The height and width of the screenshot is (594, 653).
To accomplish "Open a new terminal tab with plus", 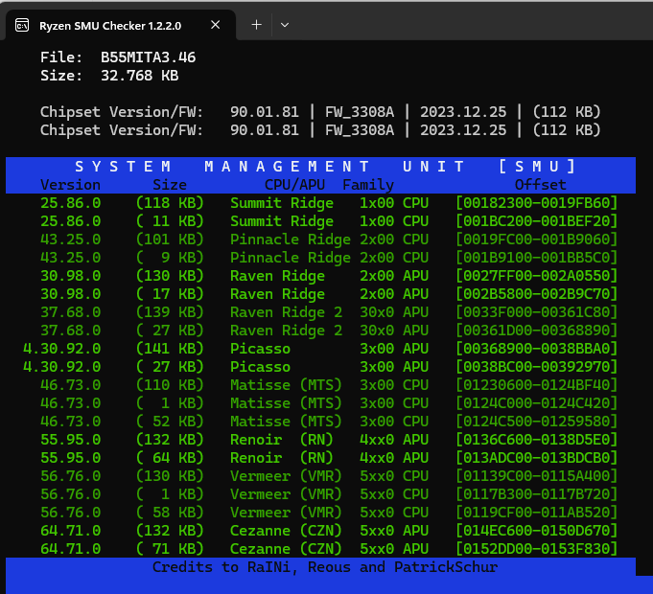I will (x=257, y=25).
